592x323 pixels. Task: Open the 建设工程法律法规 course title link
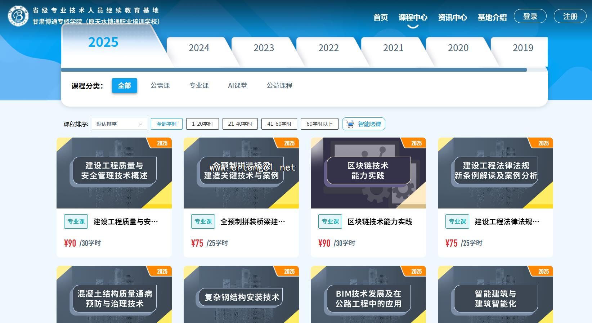click(507, 221)
